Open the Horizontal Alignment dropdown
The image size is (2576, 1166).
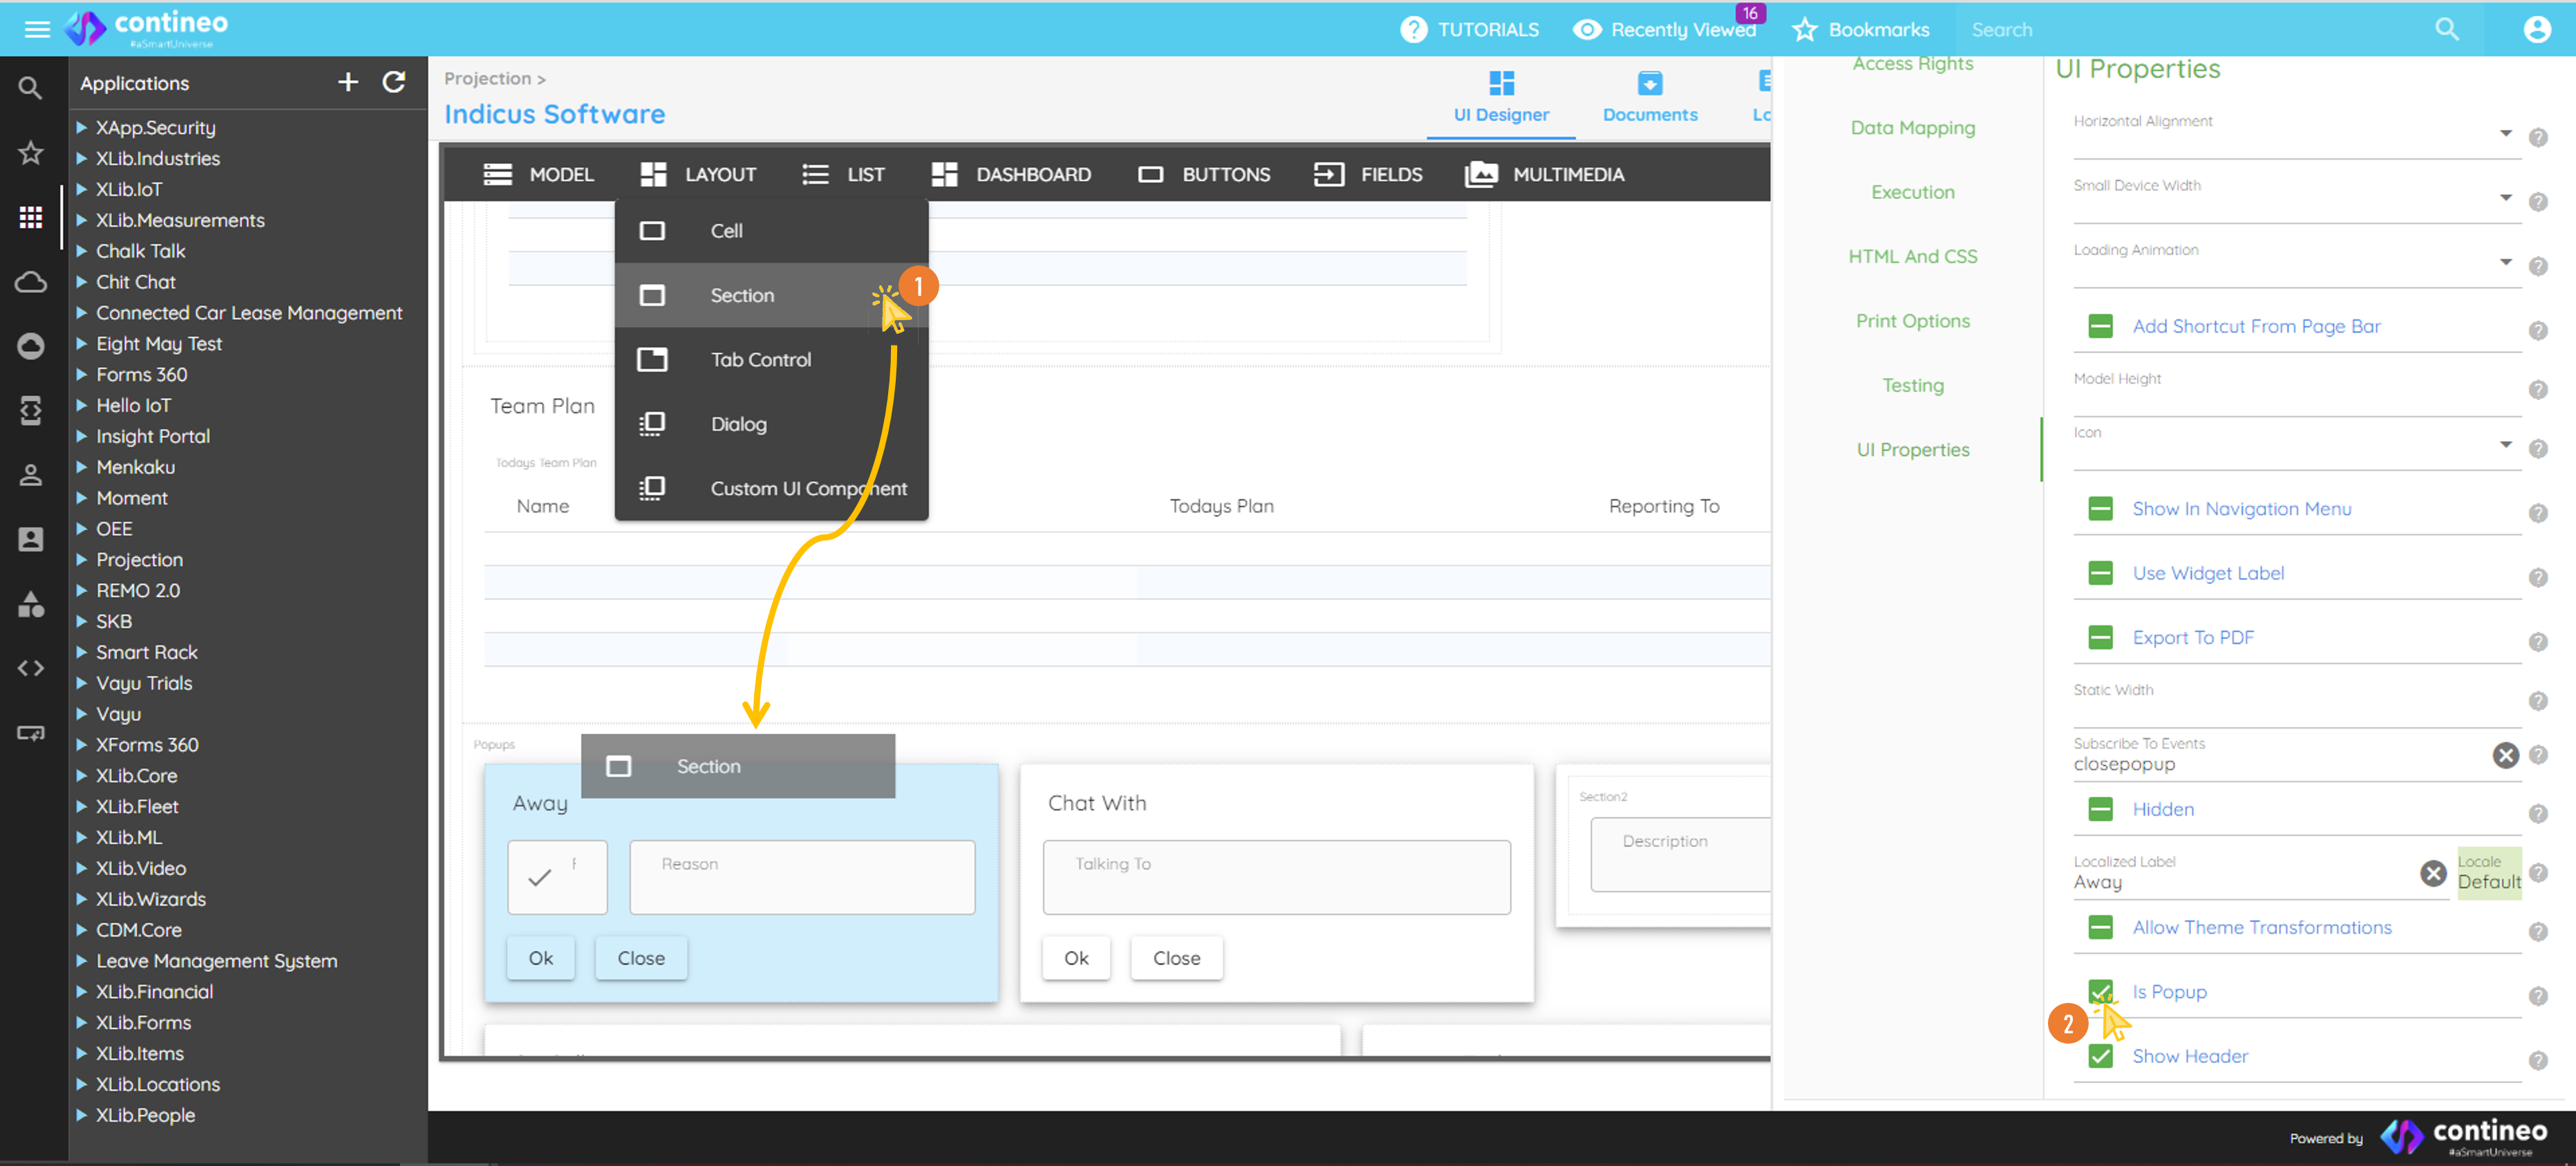click(x=2506, y=133)
